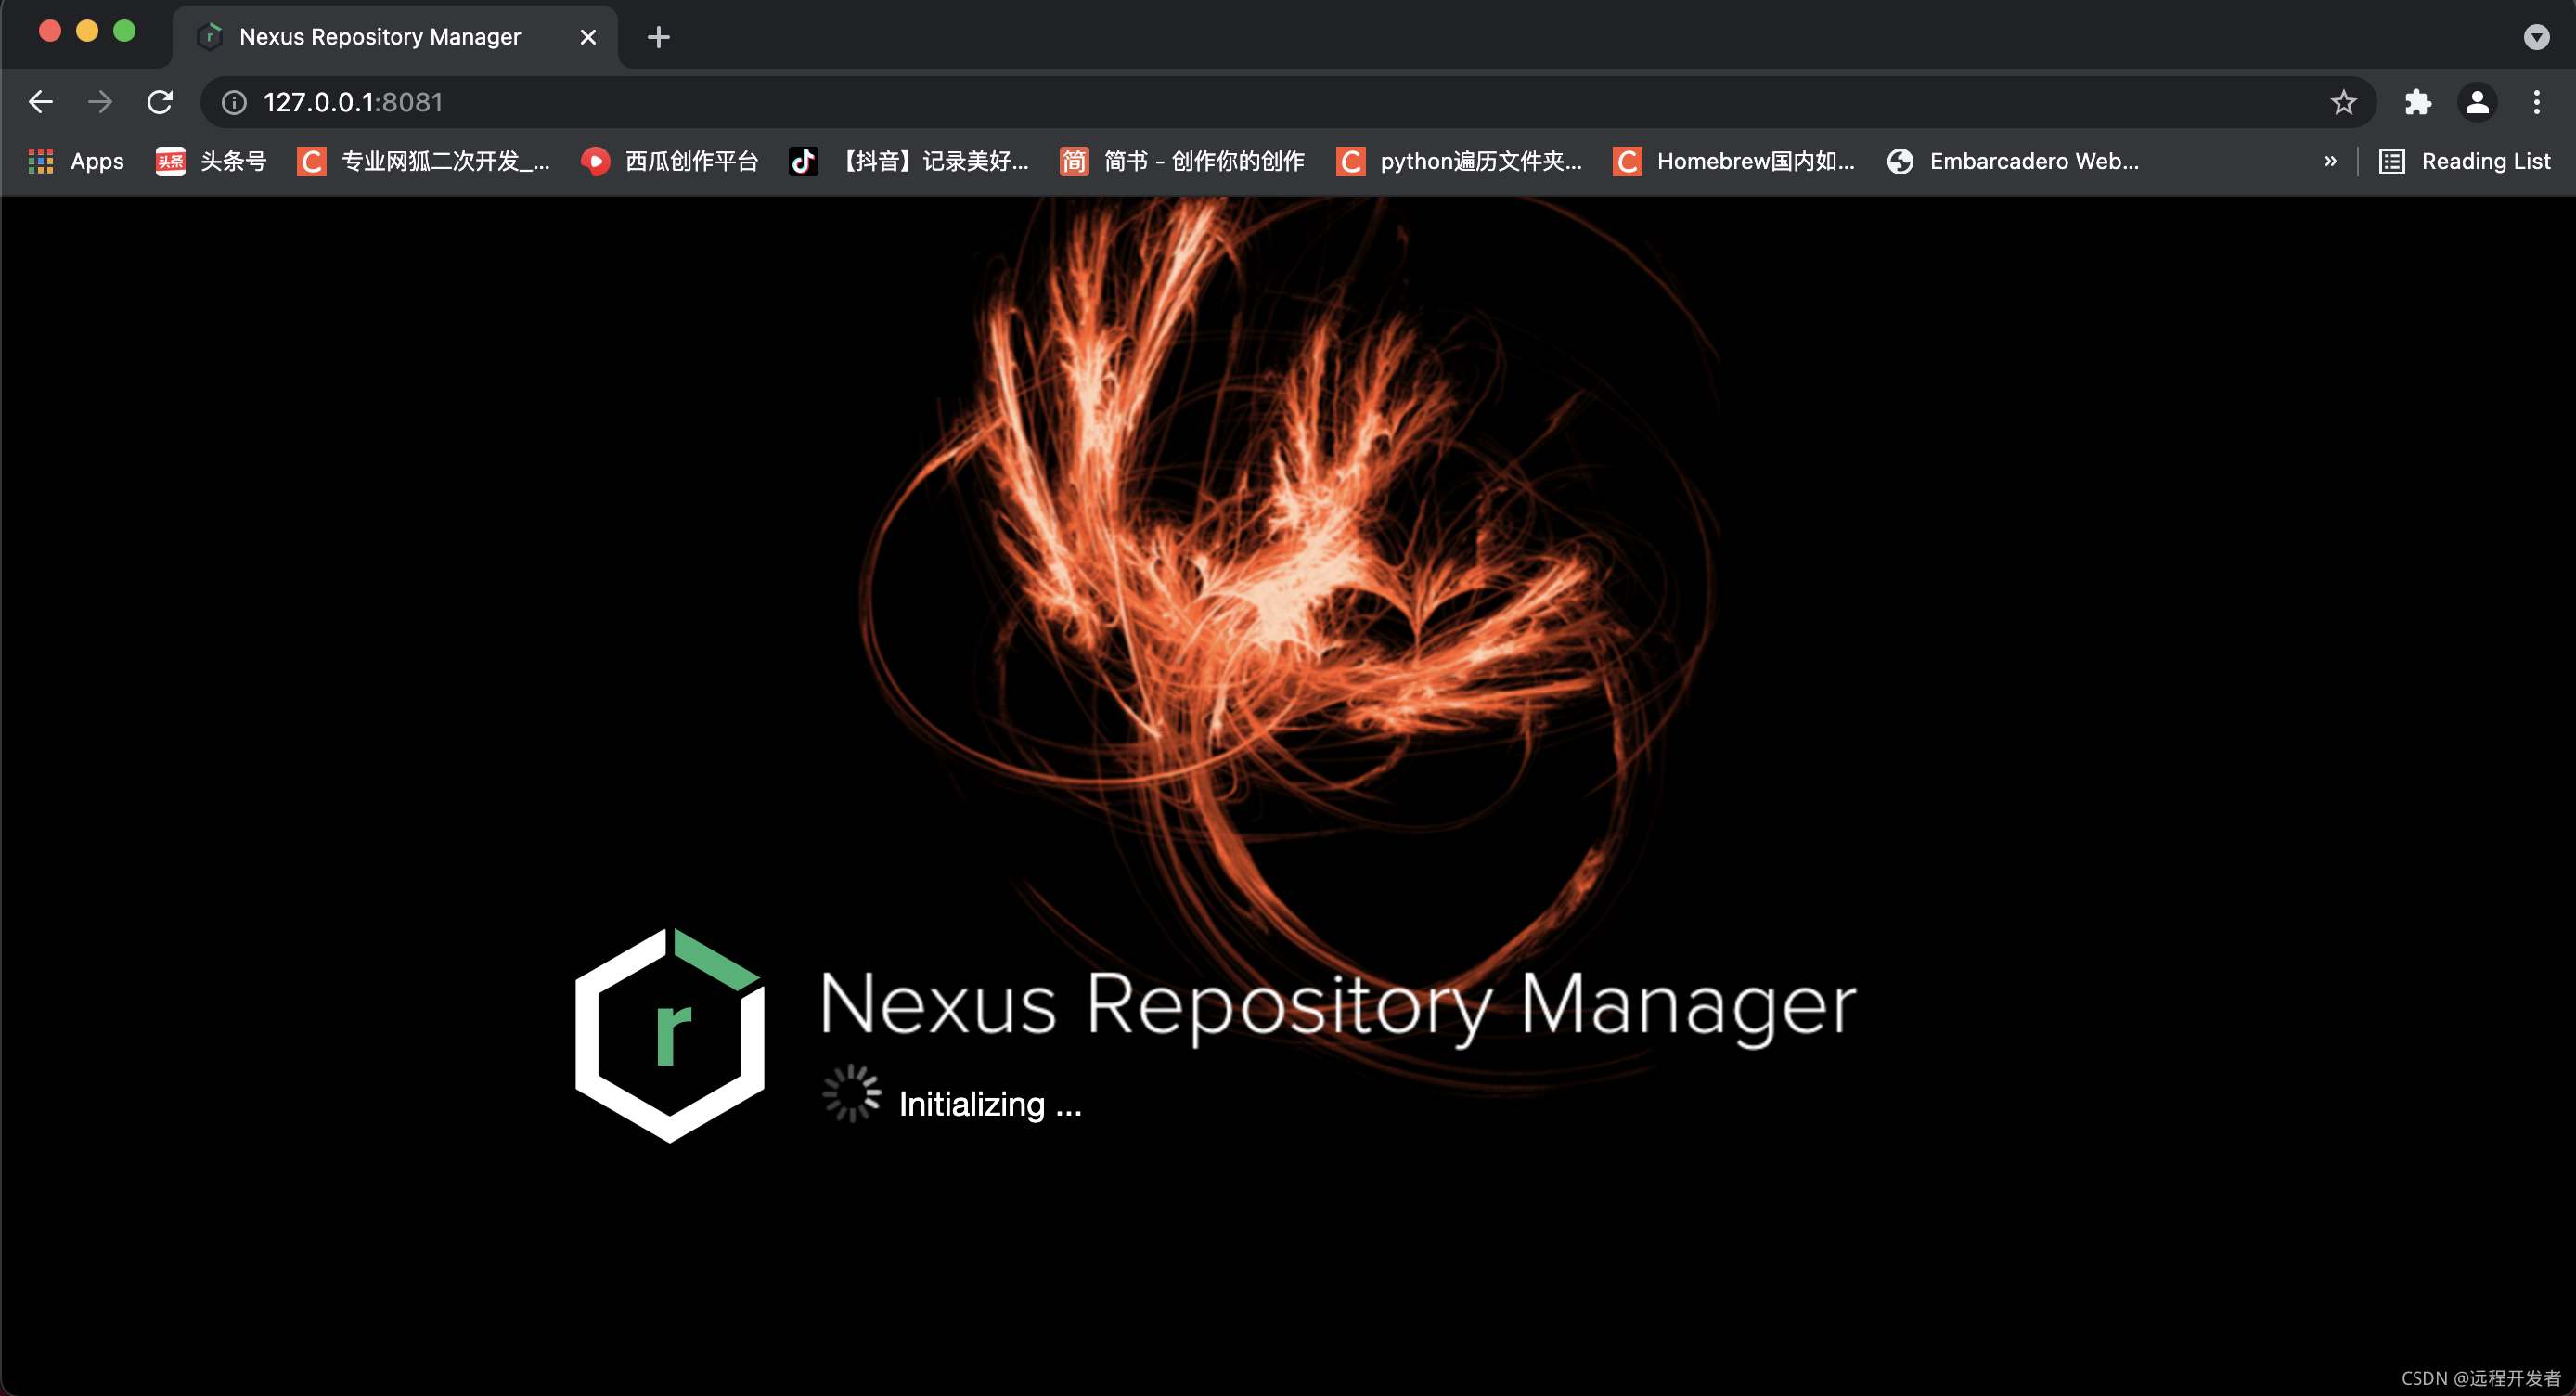Minimize window with yellow button
This screenshot has width=2576, height=1396.
[x=87, y=31]
